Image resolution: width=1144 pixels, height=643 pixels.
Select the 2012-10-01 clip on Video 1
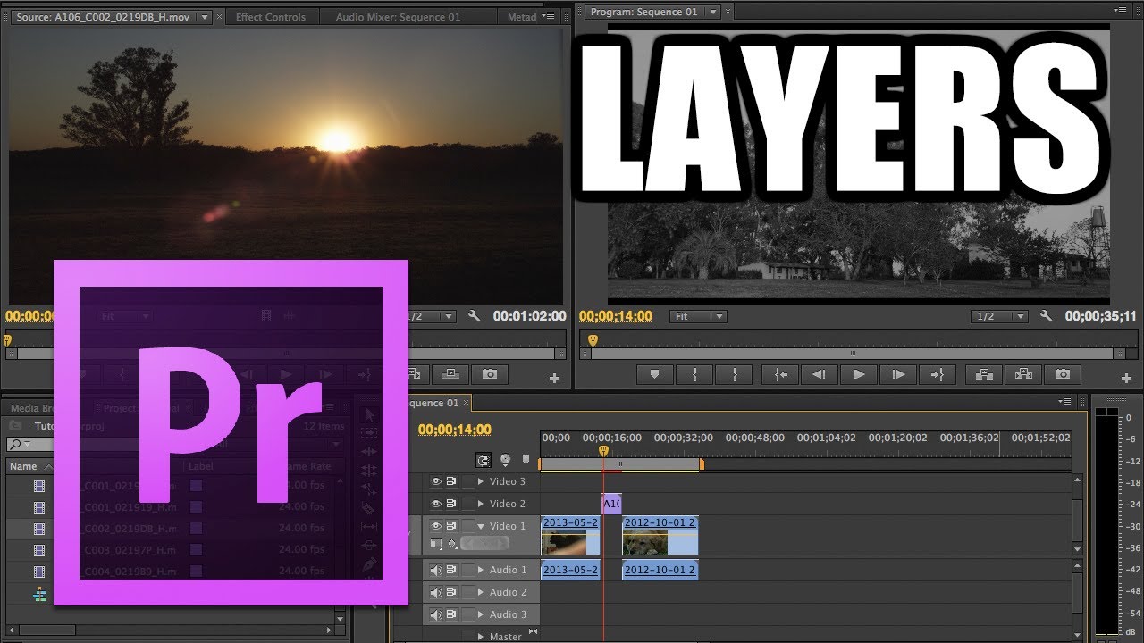pyautogui.click(x=660, y=535)
